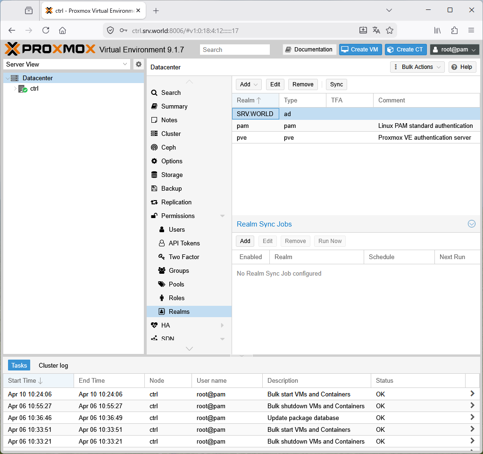The height and width of the screenshot is (454, 483).
Task: Add a Realm Sync Job
Action: [x=245, y=241]
